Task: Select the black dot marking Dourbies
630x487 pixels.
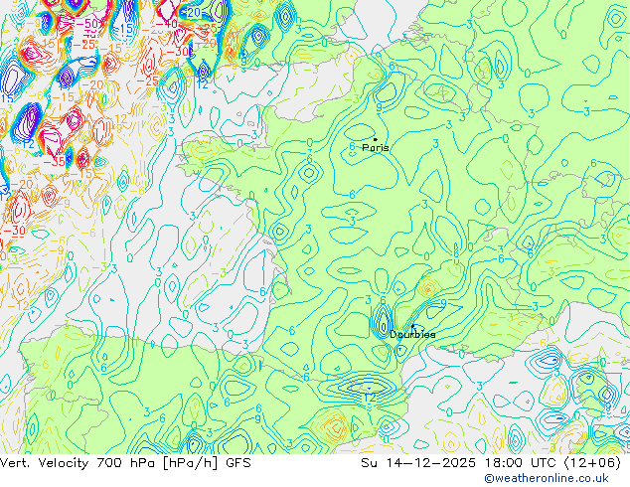Action: pos(412,326)
